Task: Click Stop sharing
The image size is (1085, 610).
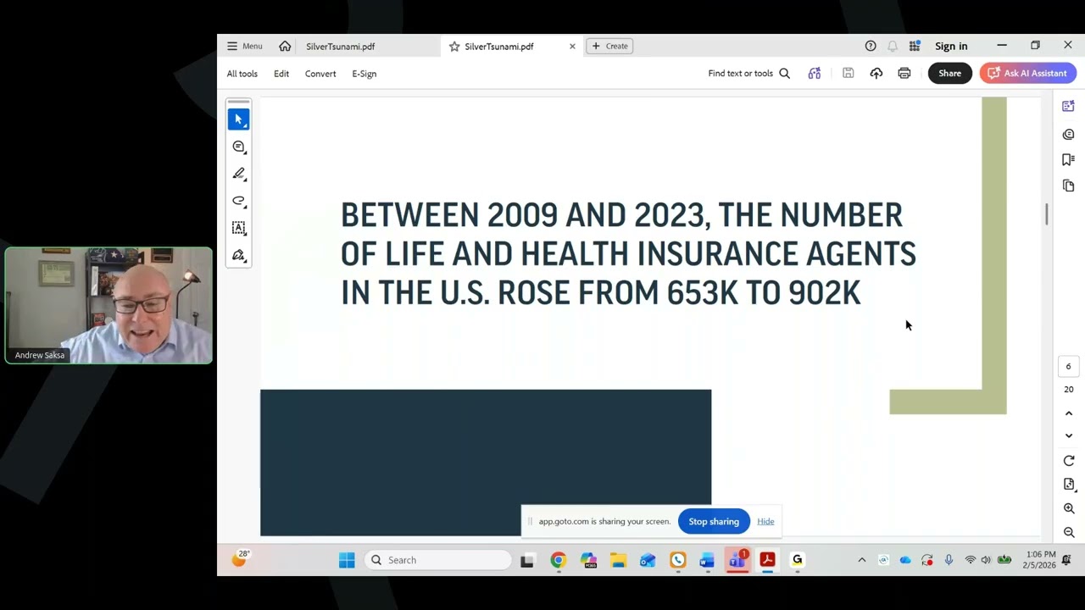Action: pyautogui.click(x=714, y=521)
